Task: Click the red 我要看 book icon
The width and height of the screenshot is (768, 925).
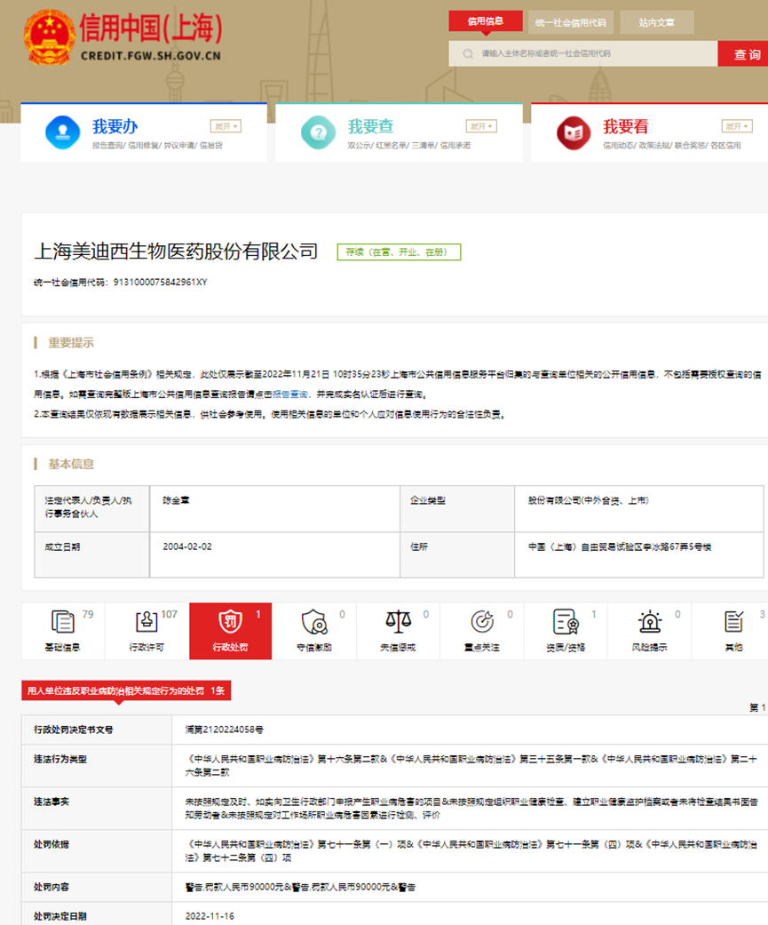Action: tap(574, 133)
